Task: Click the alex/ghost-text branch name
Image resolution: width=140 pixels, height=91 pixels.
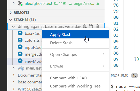Action: tap(38, 4)
